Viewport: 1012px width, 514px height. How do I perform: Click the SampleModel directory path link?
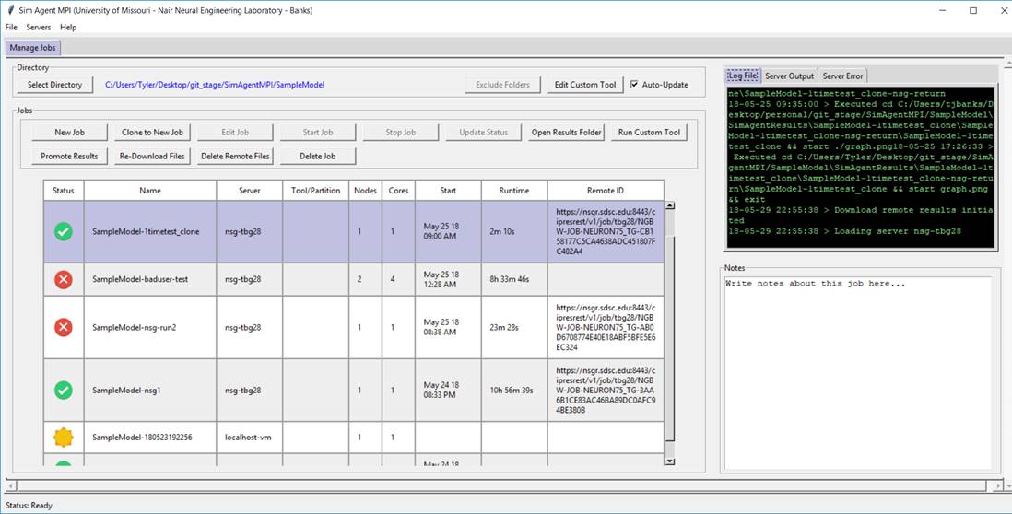(215, 85)
